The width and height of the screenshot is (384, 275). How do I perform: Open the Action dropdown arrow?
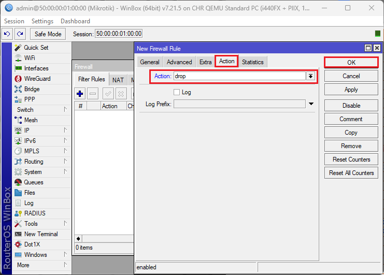[310, 76]
